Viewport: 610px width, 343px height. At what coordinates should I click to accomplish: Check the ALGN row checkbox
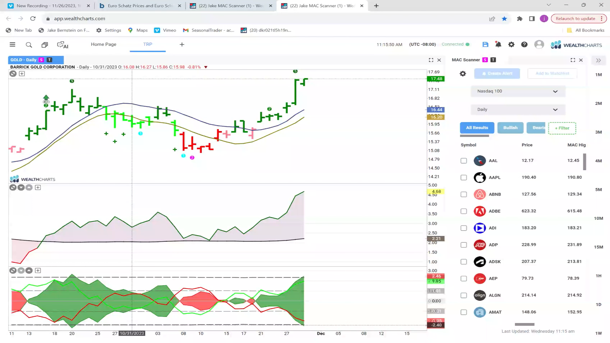coord(464,295)
